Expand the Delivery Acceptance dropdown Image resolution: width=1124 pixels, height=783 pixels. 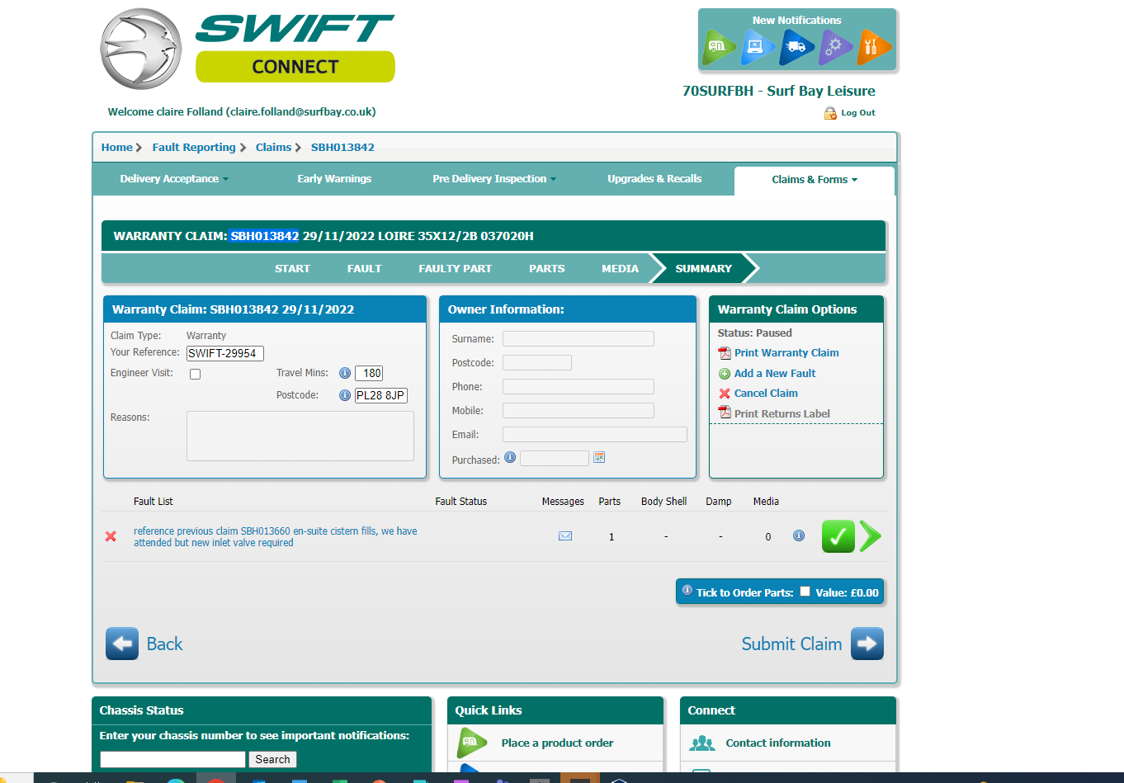click(x=174, y=179)
